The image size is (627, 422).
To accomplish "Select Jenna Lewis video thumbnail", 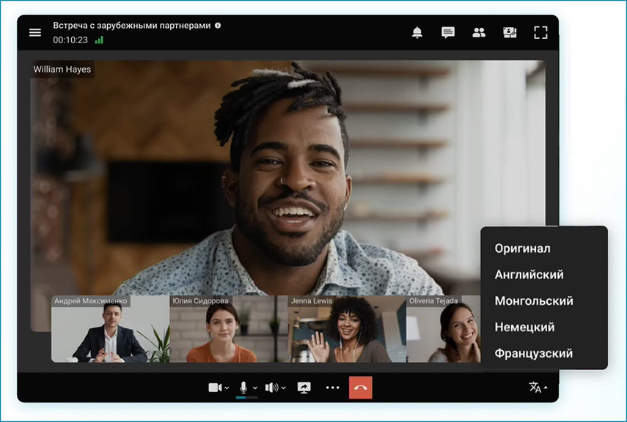I will 347,329.
